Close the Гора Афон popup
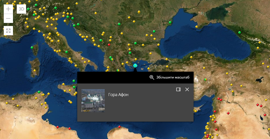270x139 pixels. click(187, 89)
